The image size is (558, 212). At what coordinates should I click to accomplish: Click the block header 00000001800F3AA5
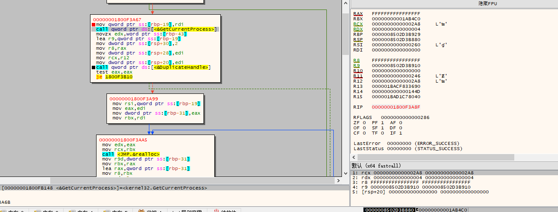click(x=123, y=140)
